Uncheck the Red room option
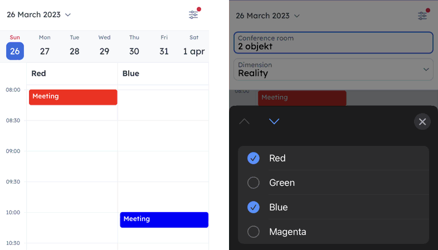The width and height of the screenshot is (438, 250). 333,158
